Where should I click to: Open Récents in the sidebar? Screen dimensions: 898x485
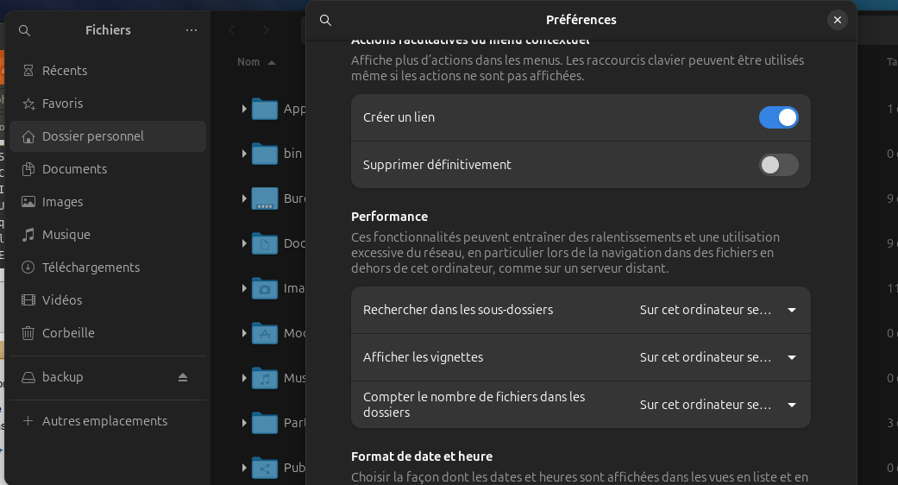pos(108,71)
